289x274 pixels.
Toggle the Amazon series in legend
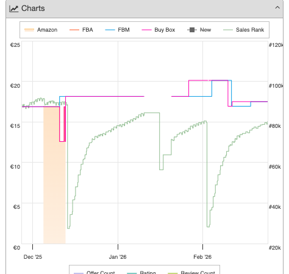pos(41,30)
